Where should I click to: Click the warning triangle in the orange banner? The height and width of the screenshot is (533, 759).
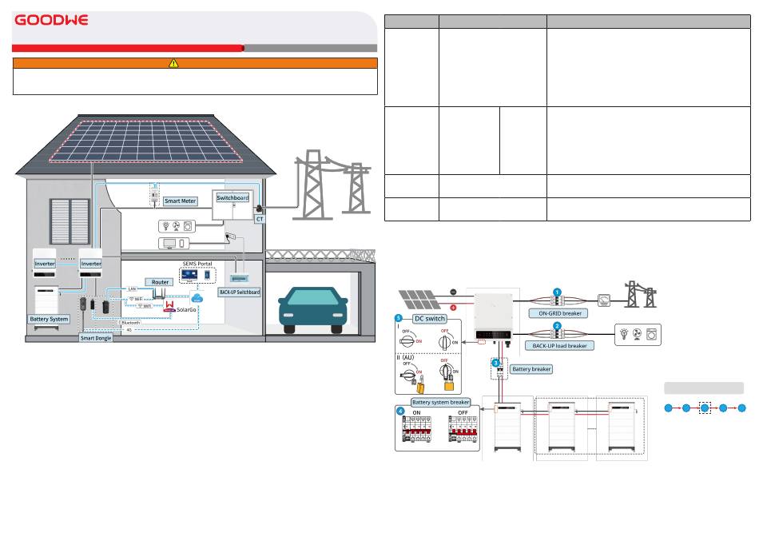(x=173, y=63)
